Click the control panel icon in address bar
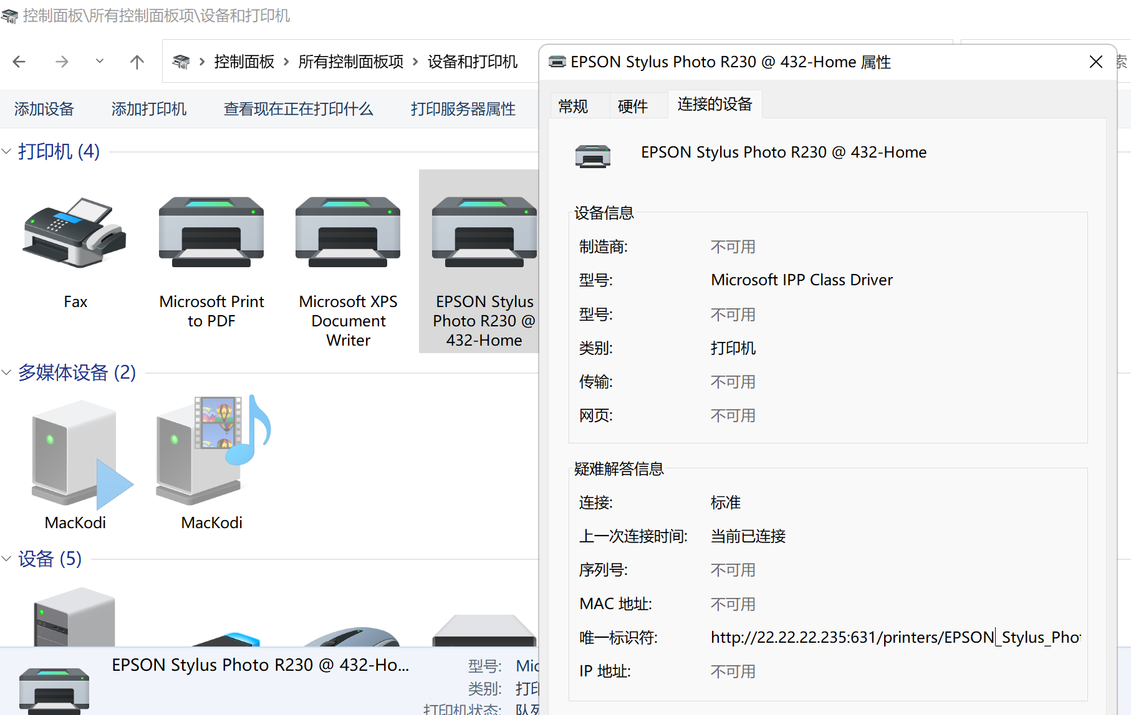Screen dimensions: 1131x715 point(181,62)
